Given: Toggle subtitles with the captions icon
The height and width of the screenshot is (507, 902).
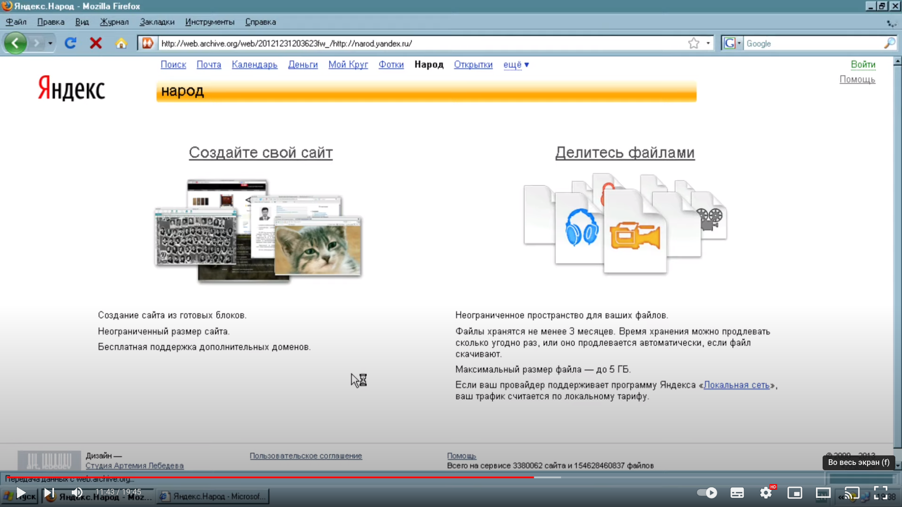Looking at the screenshot, I should tap(737, 493).
